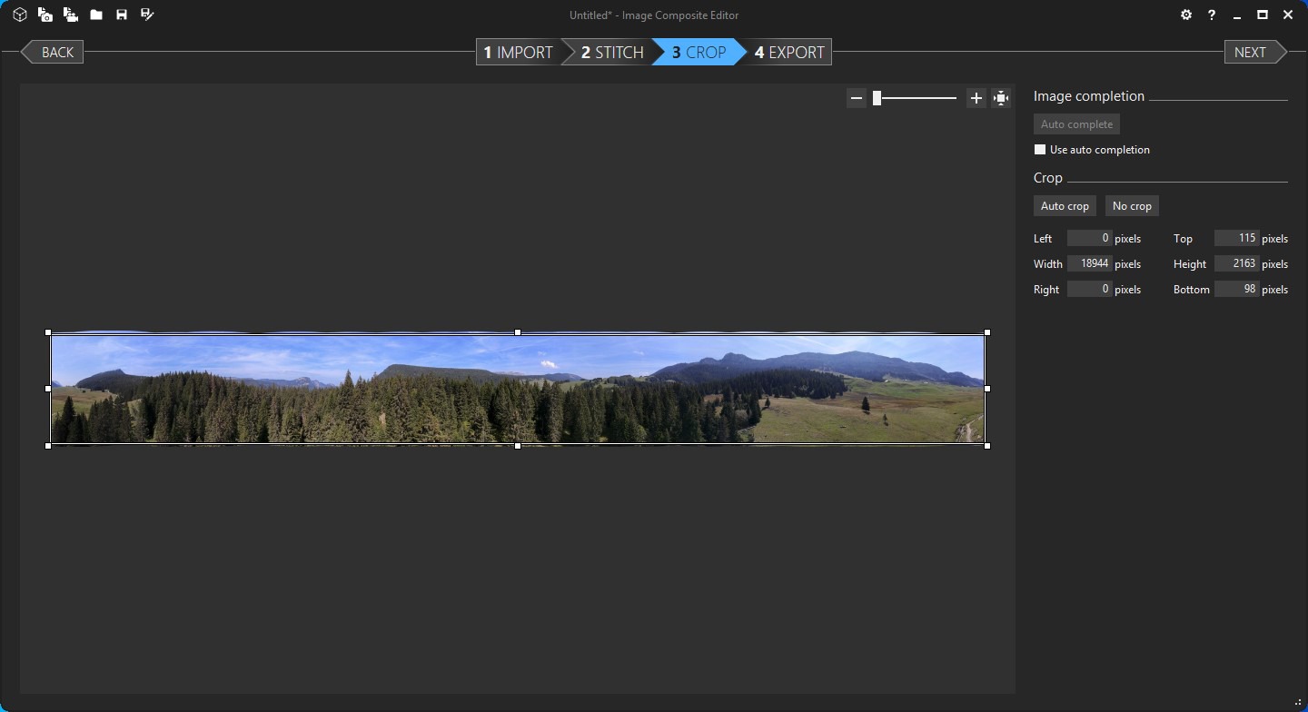Click the Save As icon with the pencil
This screenshot has height=712, width=1308.
click(147, 15)
